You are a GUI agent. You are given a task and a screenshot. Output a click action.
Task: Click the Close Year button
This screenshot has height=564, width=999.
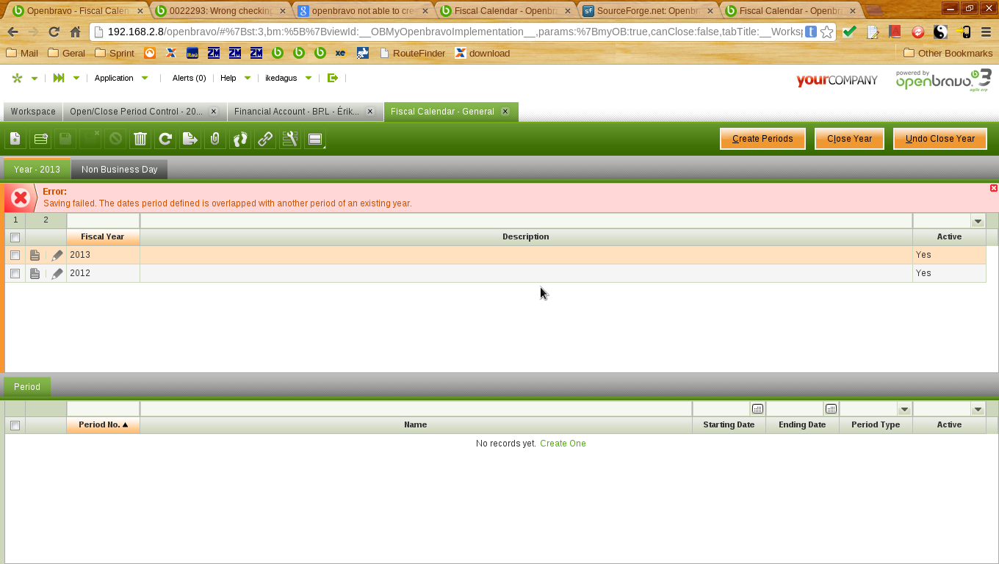point(849,139)
